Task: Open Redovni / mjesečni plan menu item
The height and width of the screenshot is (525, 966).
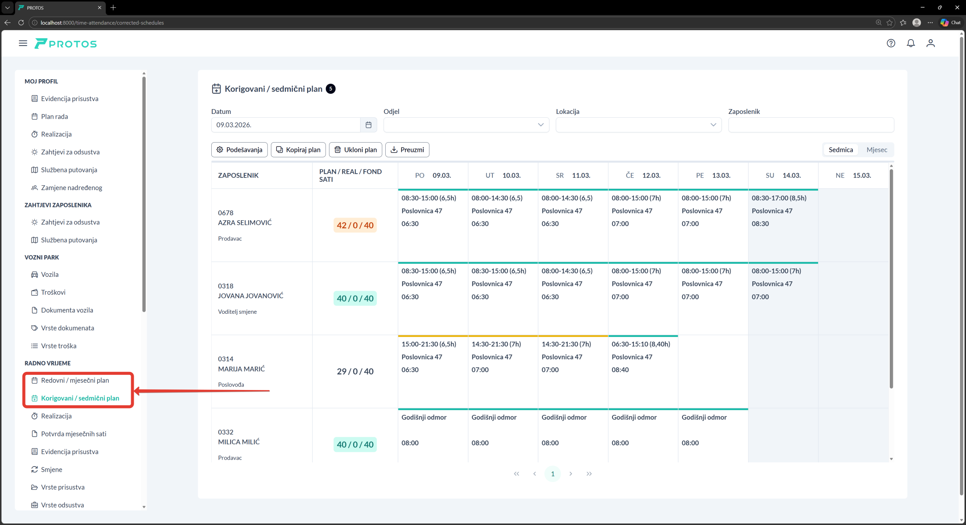Action: pyautogui.click(x=75, y=380)
